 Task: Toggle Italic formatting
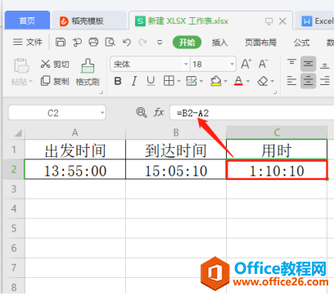pos(134,81)
